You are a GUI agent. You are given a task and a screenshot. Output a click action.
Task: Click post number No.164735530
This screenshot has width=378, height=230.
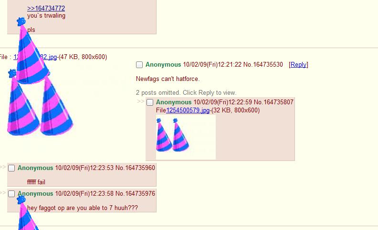click(263, 64)
